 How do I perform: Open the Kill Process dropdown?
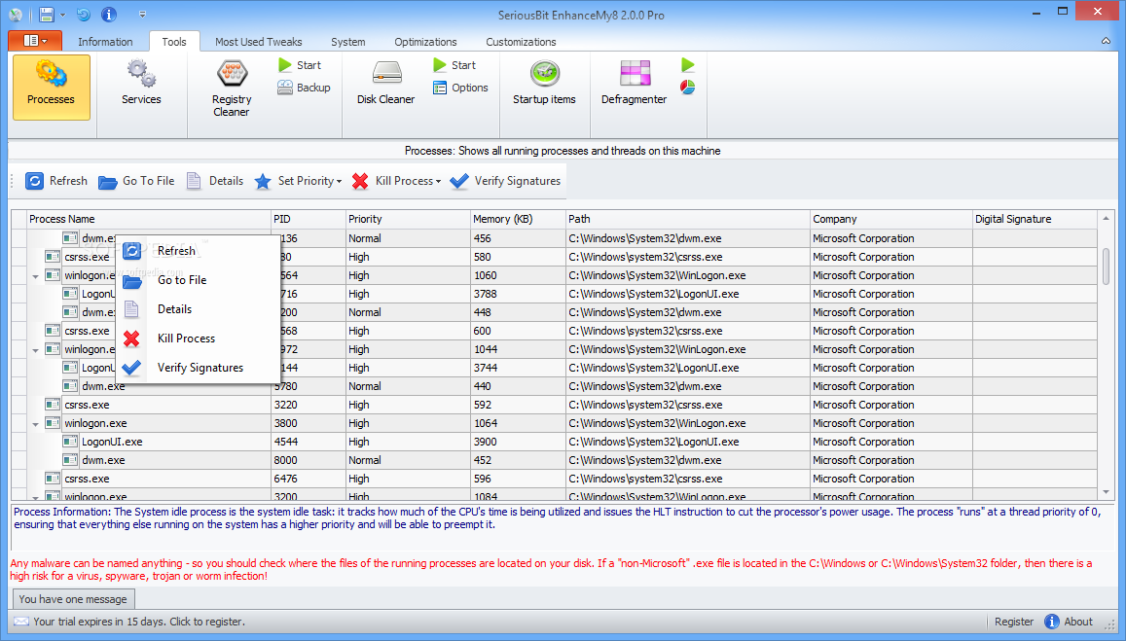pos(396,181)
